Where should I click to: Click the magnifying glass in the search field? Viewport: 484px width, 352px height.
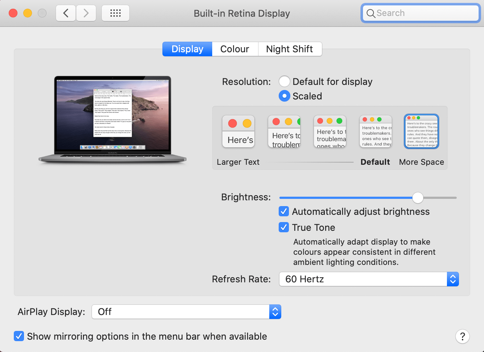[371, 13]
